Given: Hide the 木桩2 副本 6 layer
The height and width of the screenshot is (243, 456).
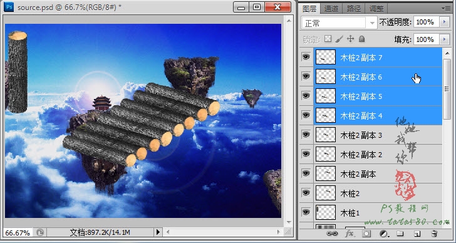Looking at the screenshot, I should pos(306,76).
